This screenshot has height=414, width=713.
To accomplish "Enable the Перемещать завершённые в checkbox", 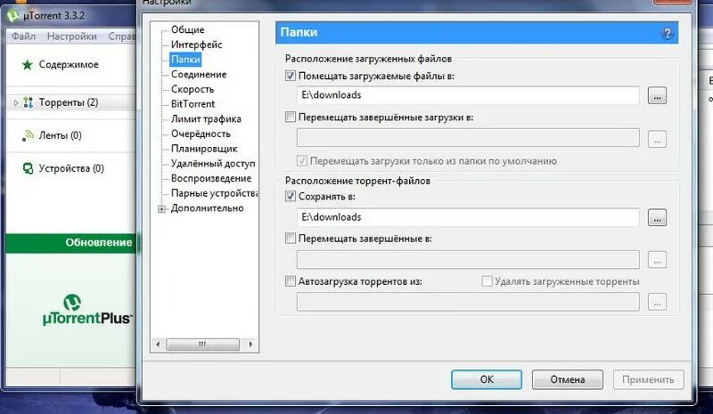I will tap(291, 238).
